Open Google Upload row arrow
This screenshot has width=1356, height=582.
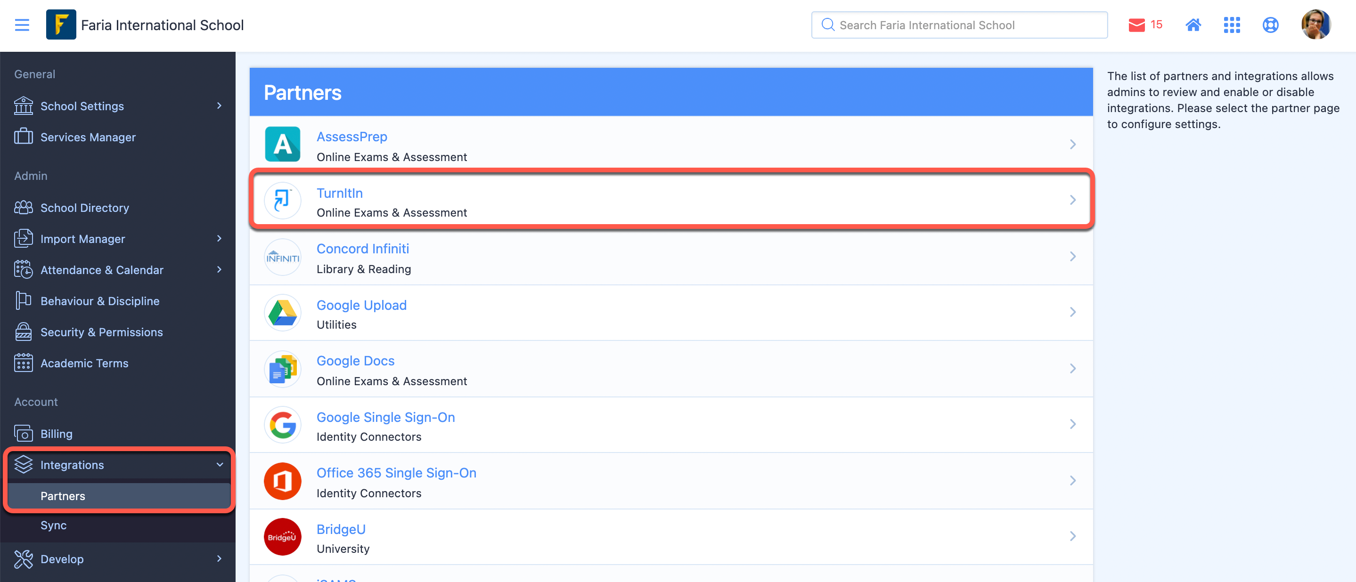pos(1073,312)
